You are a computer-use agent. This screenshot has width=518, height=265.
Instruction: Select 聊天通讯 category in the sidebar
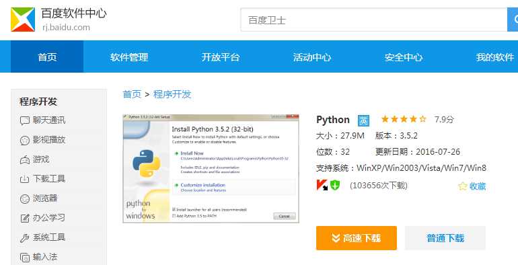coord(49,120)
